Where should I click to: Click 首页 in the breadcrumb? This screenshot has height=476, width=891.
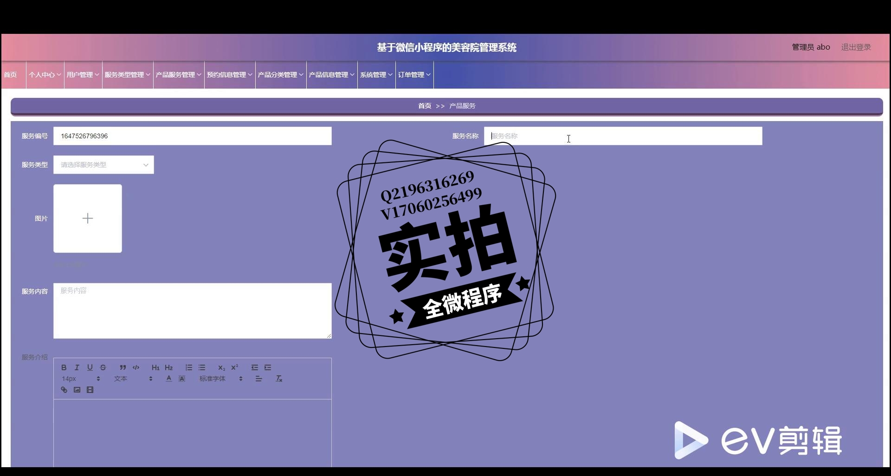click(425, 106)
